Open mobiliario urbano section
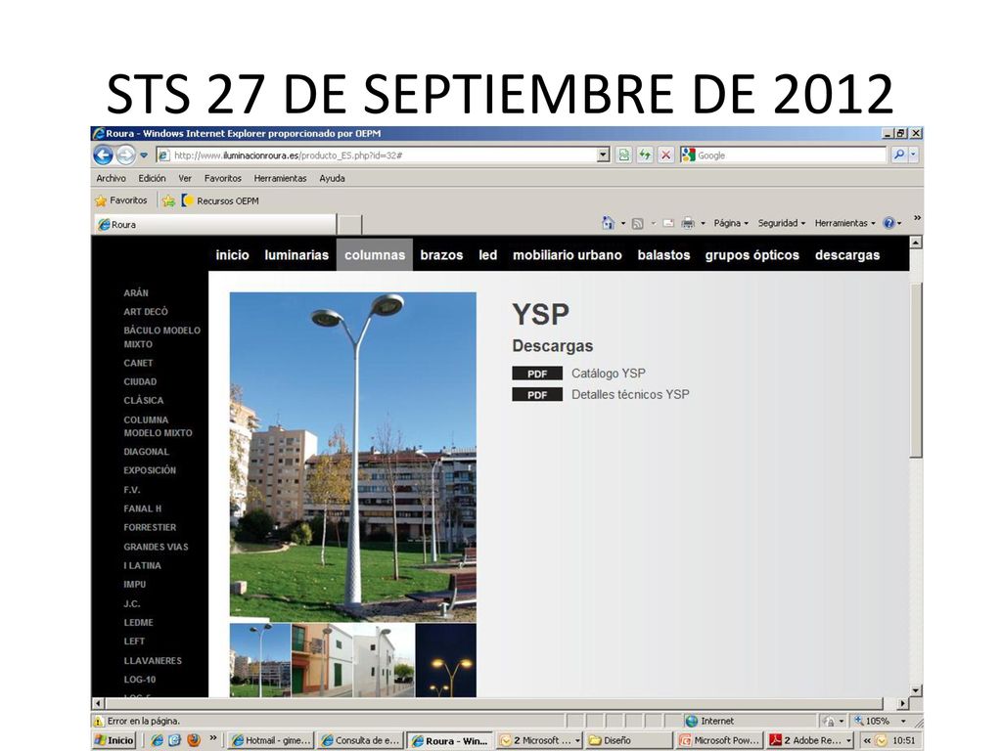Image resolution: width=1002 pixels, height=751 pixels. [567, 255]
